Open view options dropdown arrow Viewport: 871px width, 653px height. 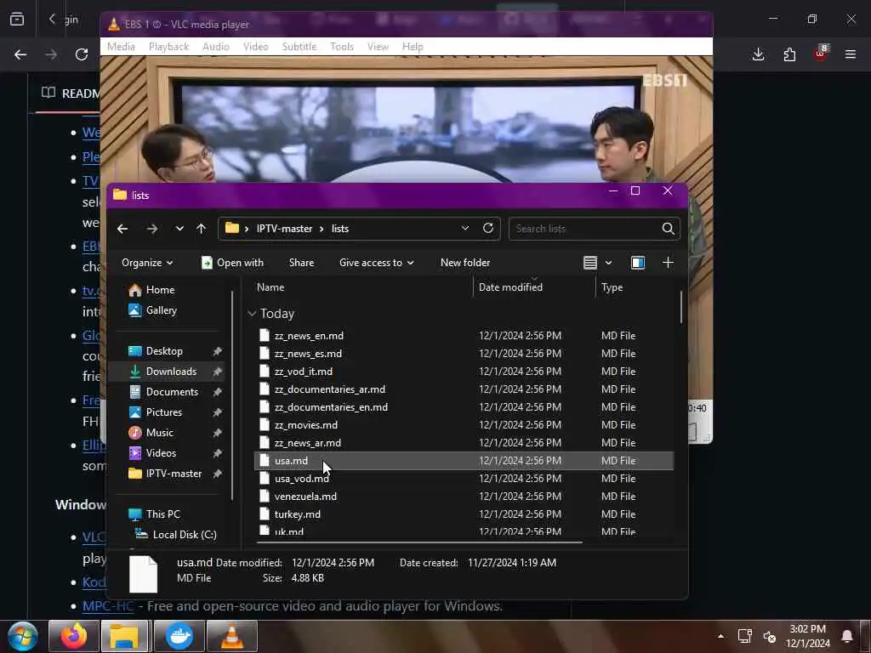608,263
